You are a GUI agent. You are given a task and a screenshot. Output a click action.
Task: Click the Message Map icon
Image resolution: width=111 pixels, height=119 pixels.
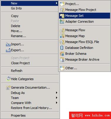pyautogui.click(x=62, y=36)
